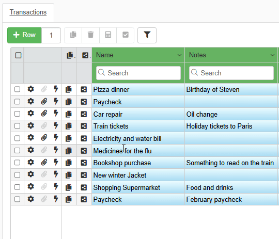Check the Pizza dinner row checkbox

(17, 89)
